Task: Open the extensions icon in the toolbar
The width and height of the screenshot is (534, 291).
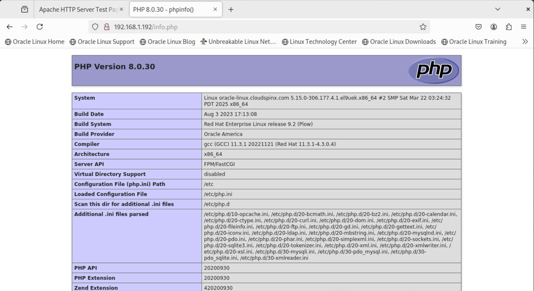Action: click(x=509, y=27)
